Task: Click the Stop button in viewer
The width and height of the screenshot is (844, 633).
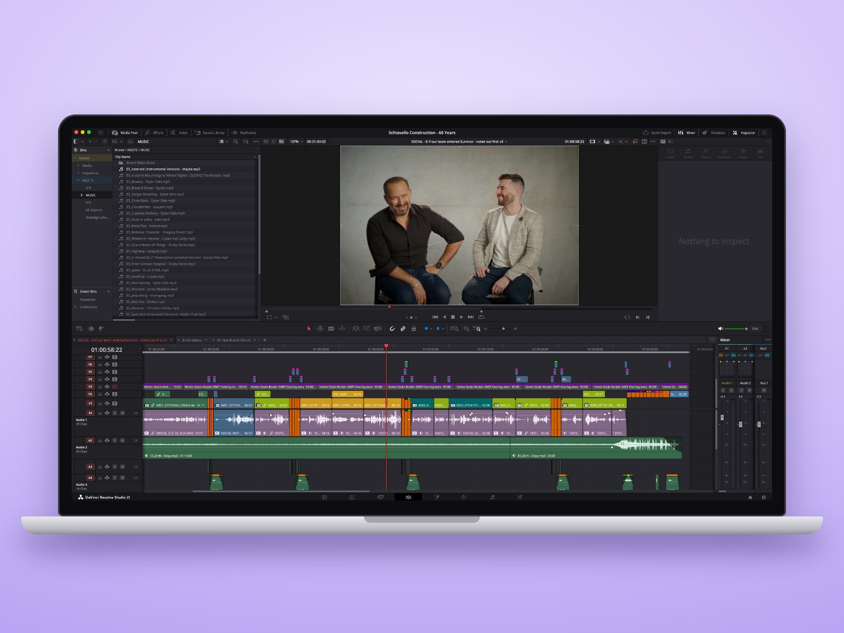Action: [x=453, y=317]
